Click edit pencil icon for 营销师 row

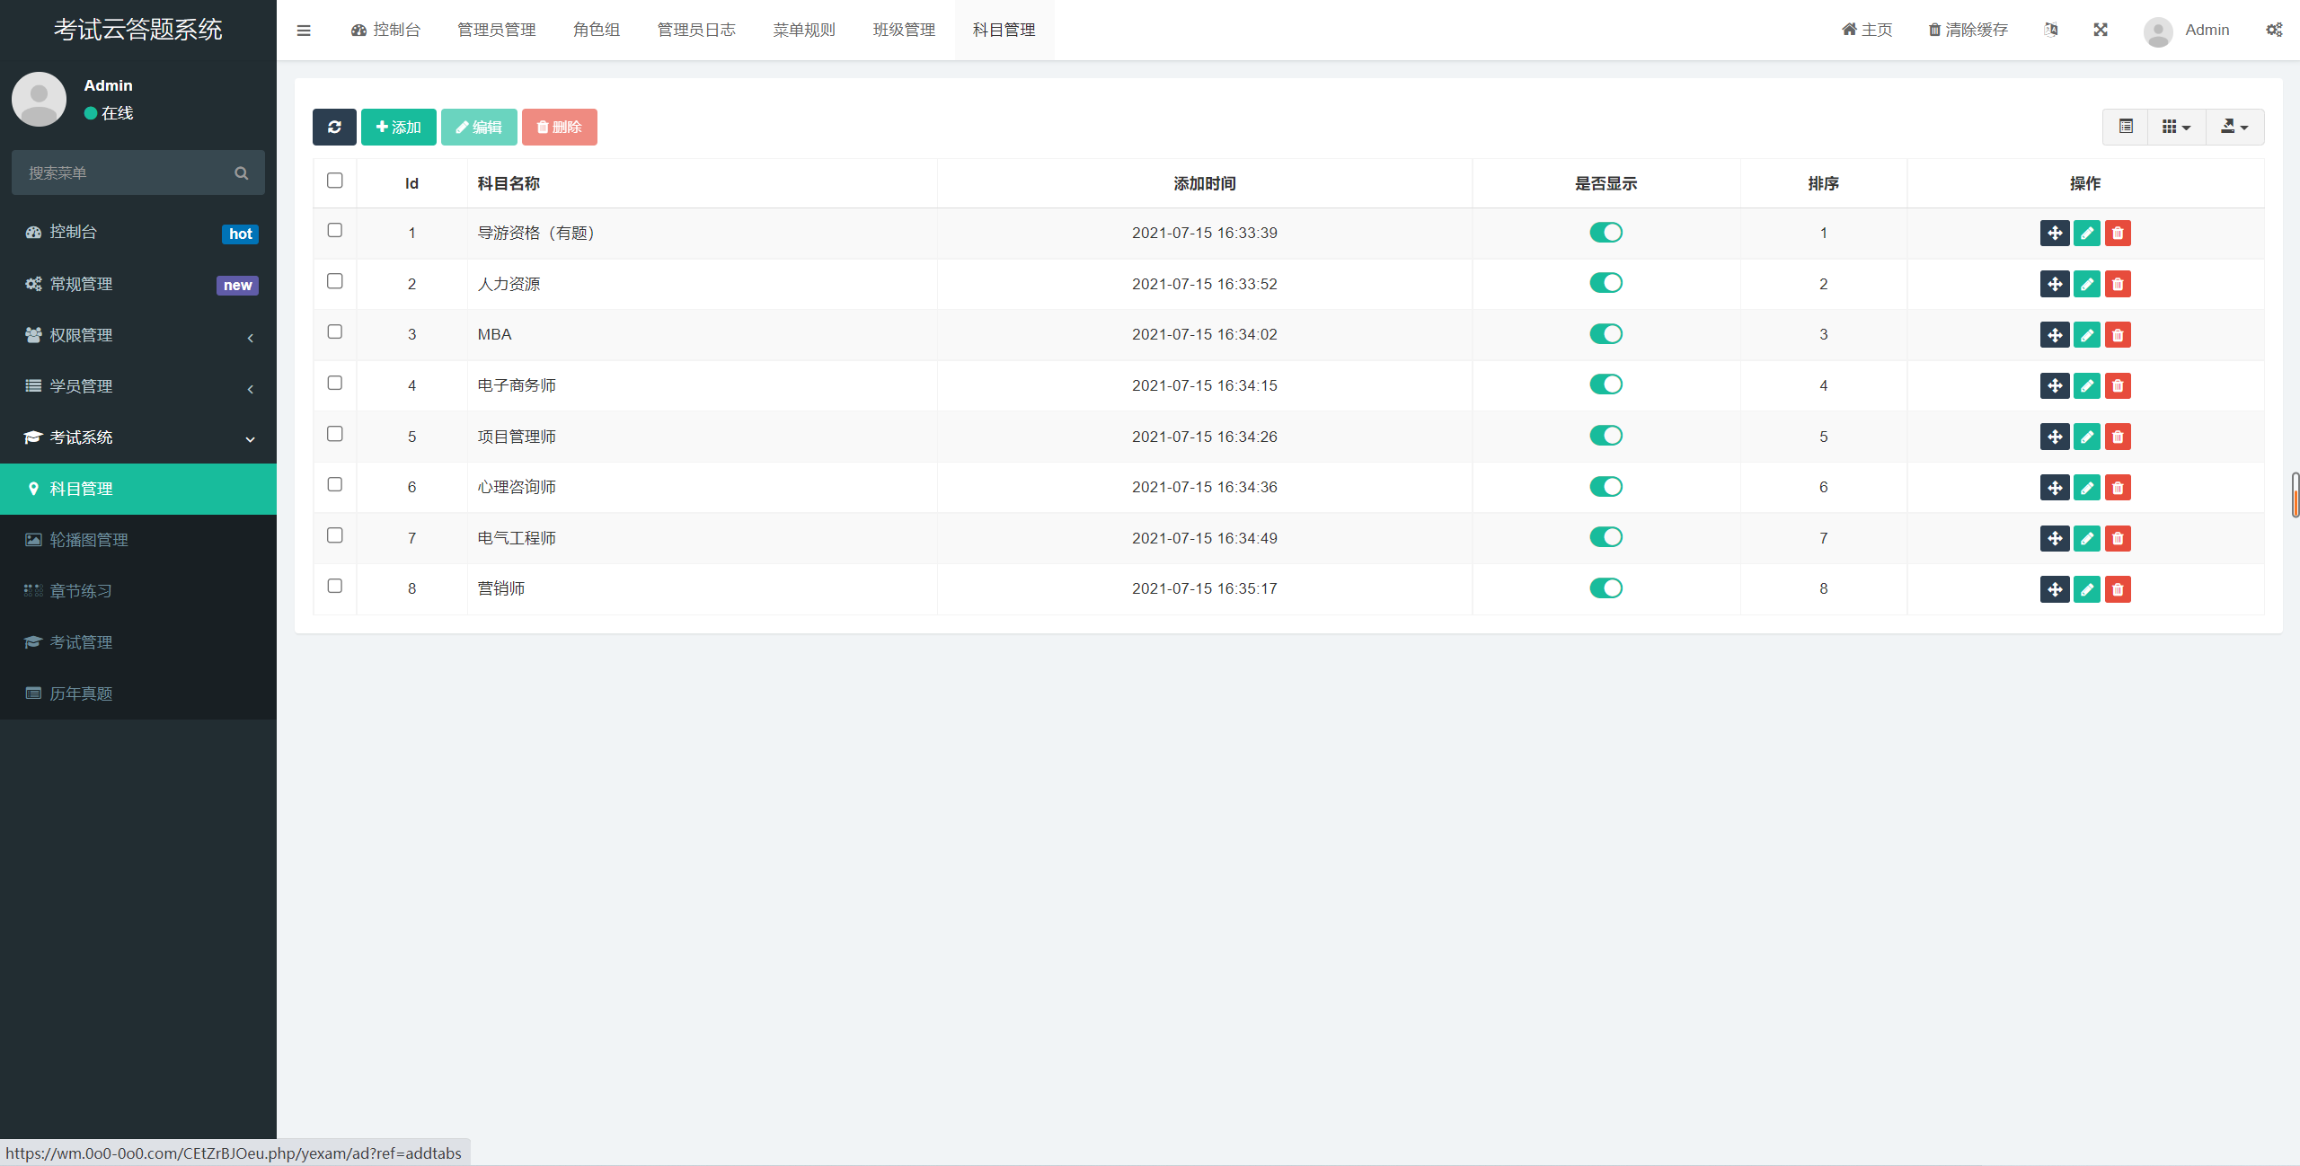click(2086, 589)
